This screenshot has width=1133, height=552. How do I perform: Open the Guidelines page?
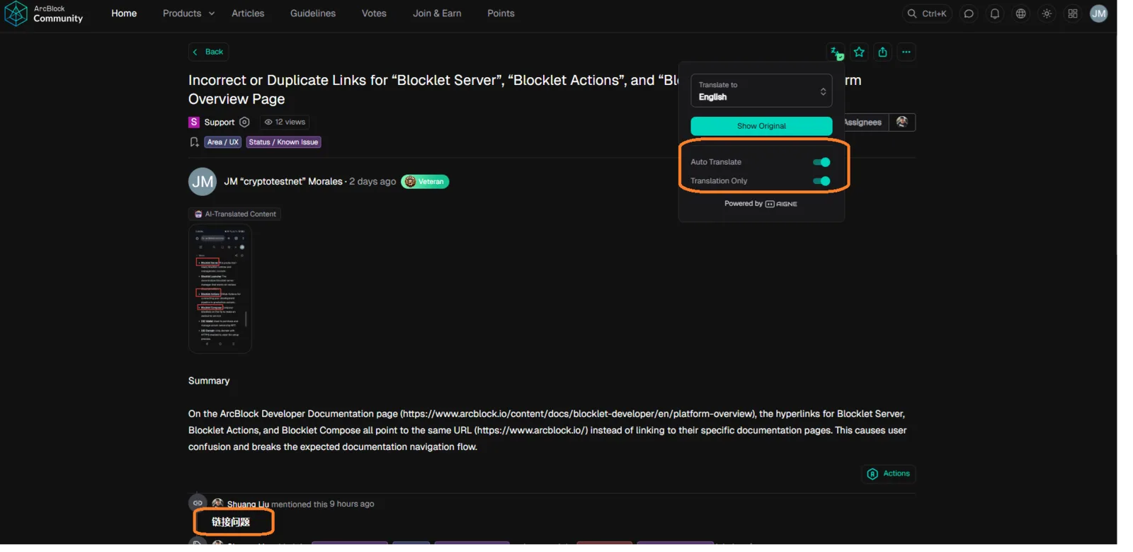[313, 13]
